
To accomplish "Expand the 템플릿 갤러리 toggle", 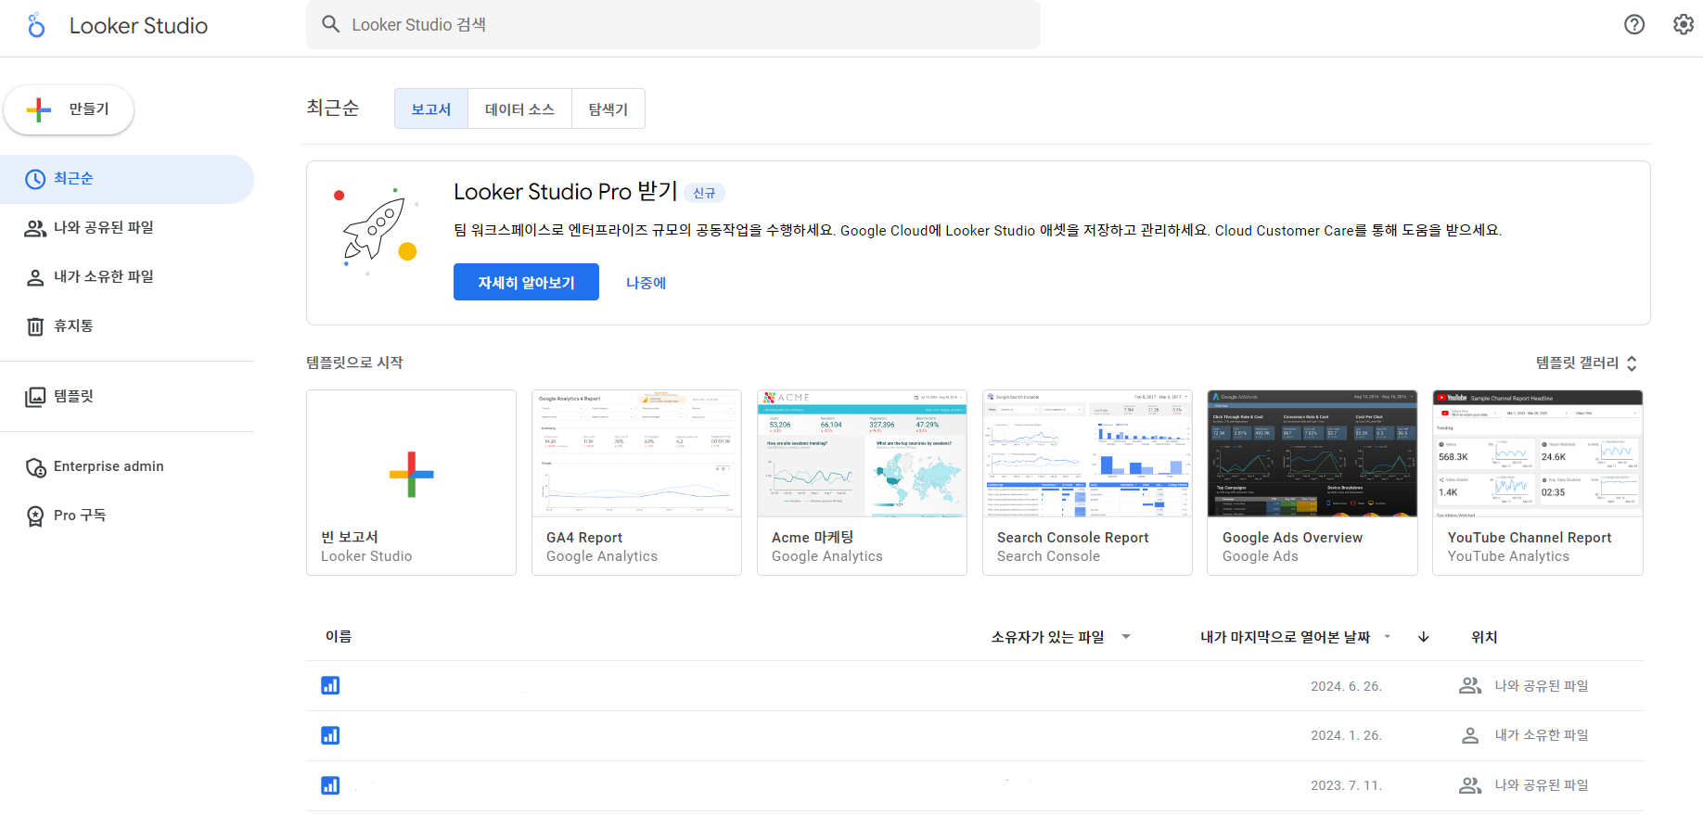I will [x=1587, y=363].
